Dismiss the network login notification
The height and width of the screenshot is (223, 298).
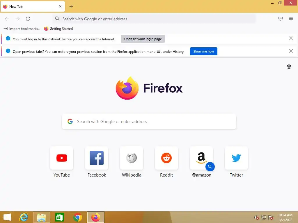pyautogui.click(x=291, y=39)
